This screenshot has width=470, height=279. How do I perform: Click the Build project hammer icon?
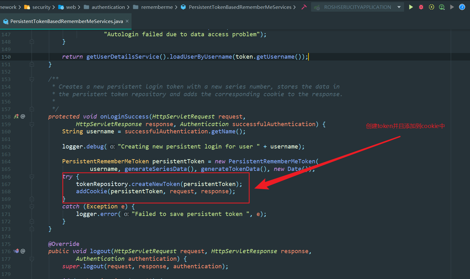tap(304, 7)
